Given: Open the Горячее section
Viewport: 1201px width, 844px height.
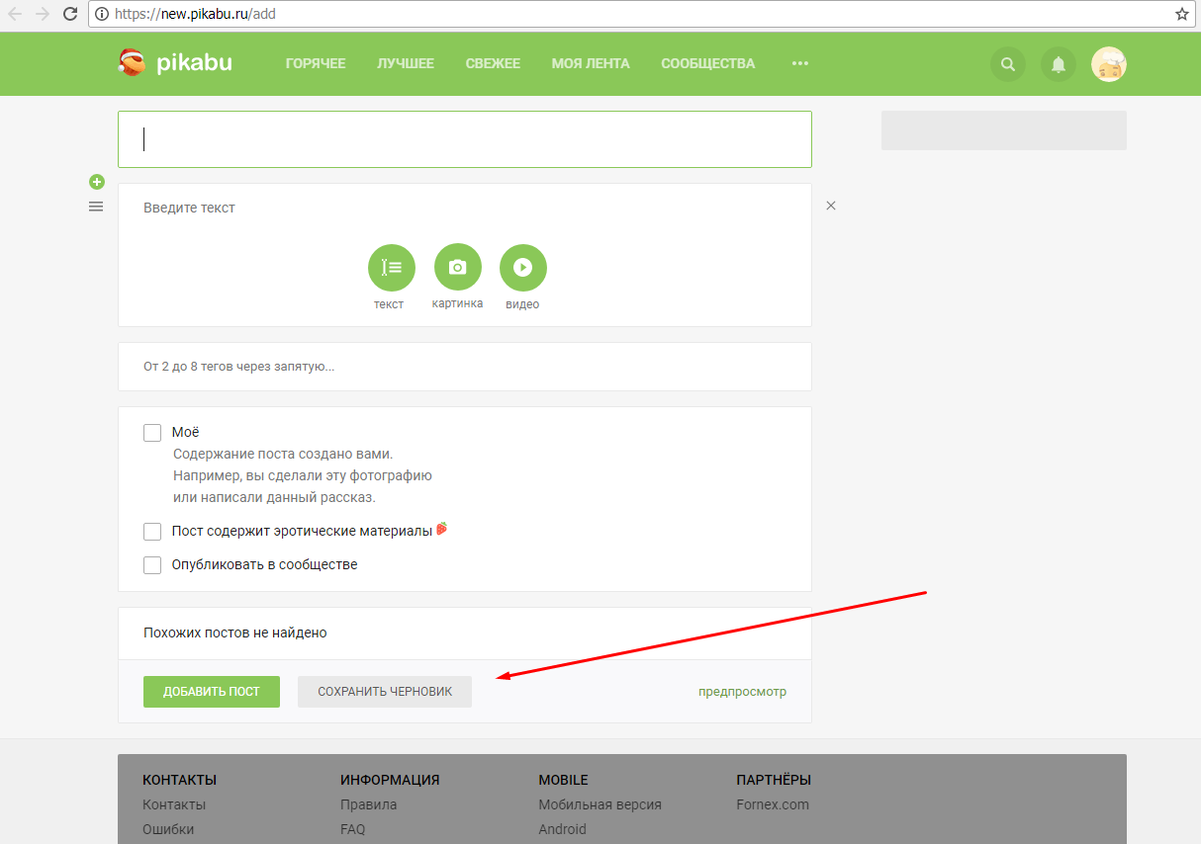Looking at the screenshot, I should [316, 64].
